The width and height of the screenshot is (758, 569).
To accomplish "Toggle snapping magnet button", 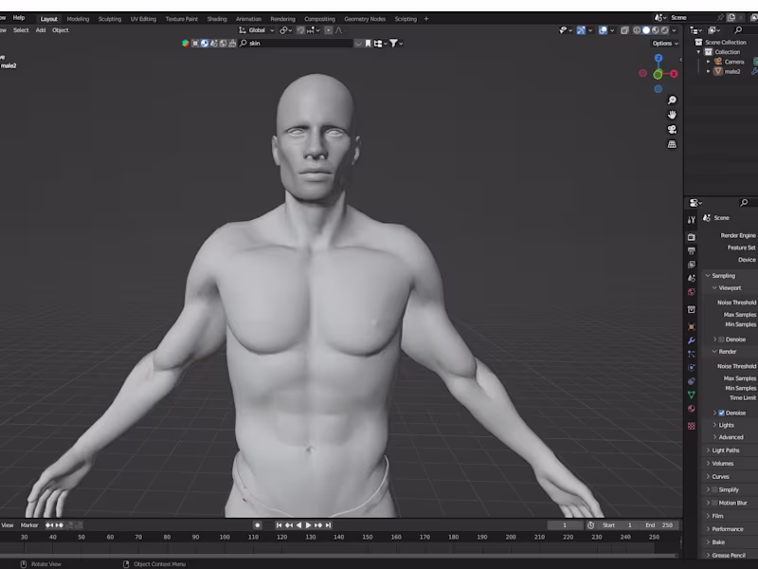I will tap(300, 30).
